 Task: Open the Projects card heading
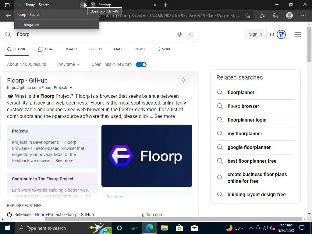(x=20, y=131)
